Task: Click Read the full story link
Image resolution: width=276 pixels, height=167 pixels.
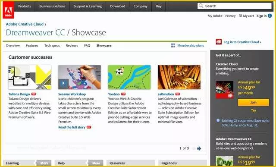Action: (x=72, y=127)
